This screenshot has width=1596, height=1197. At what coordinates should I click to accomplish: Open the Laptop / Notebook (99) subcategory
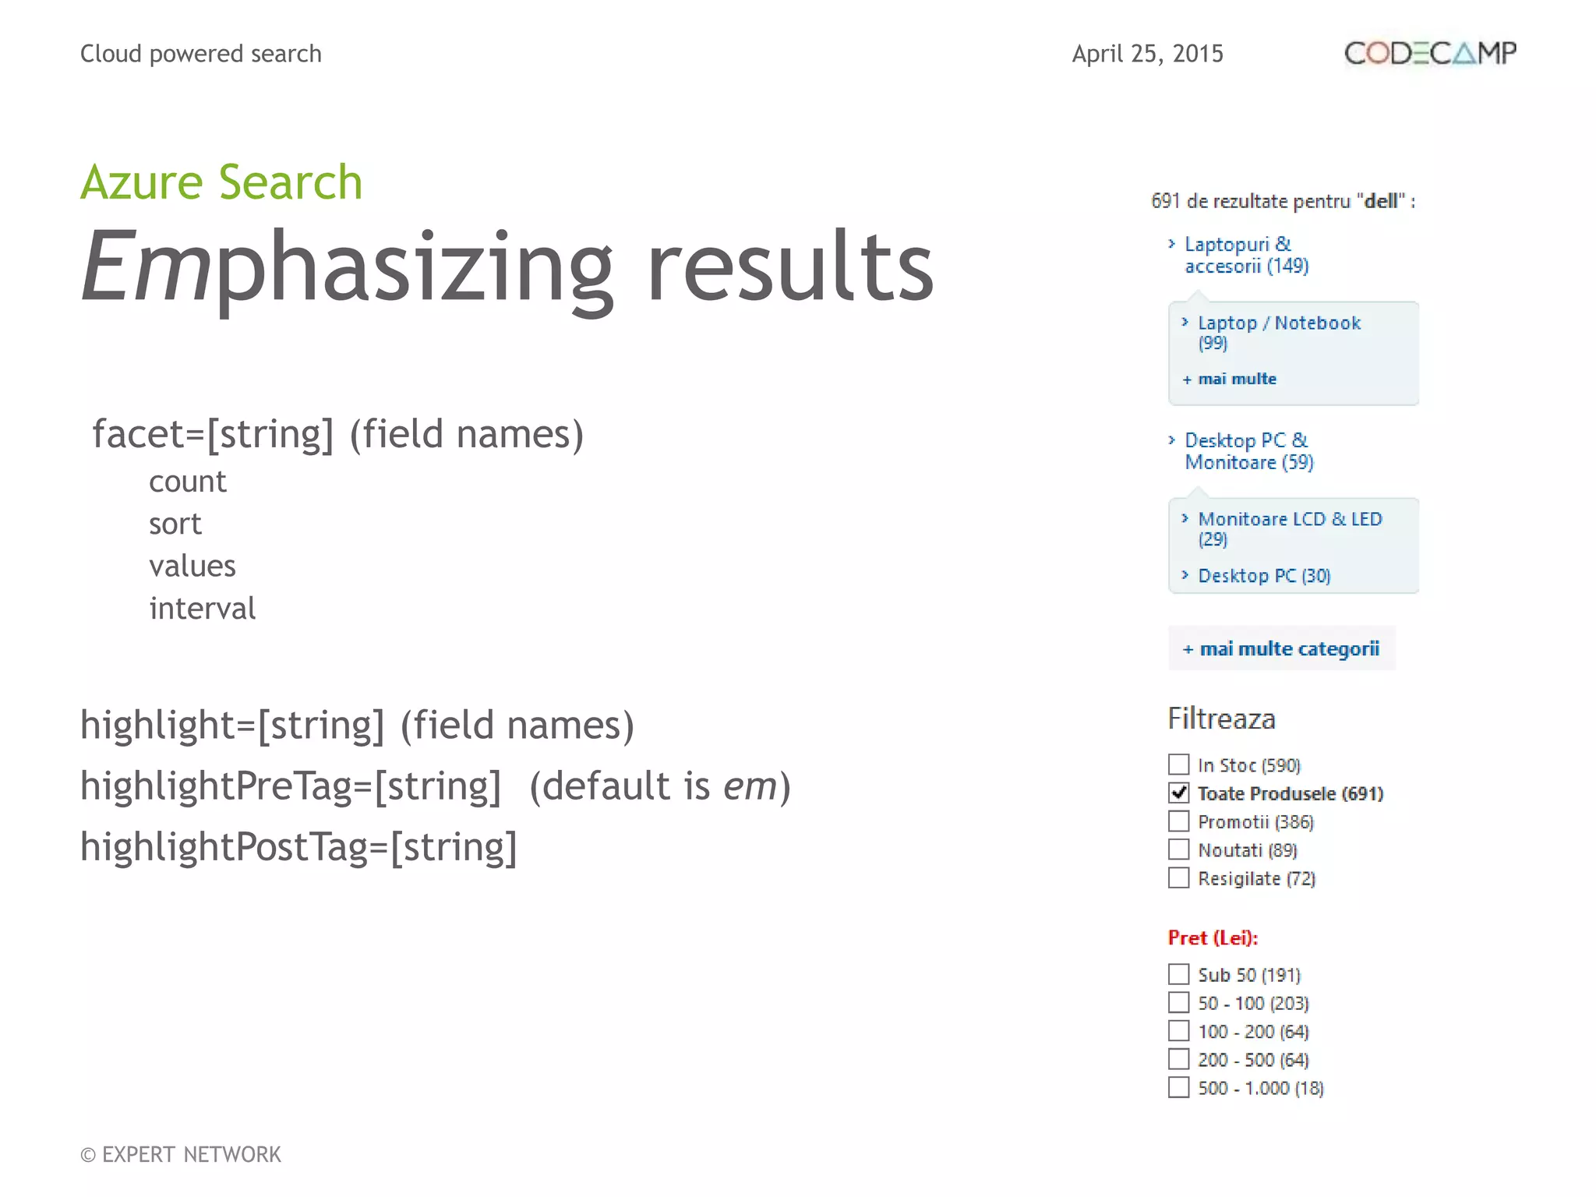pos(1279,332)
